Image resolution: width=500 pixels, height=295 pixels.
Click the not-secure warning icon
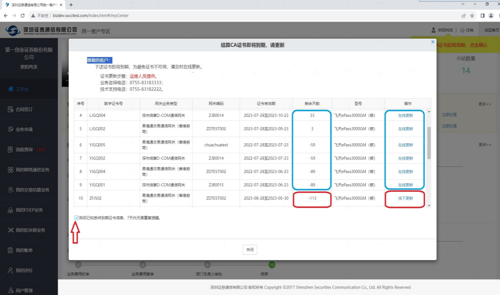pyautogui.click(x=33, y=16)
